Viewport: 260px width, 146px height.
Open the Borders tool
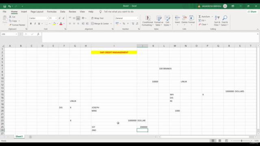(x=47, y=24)
